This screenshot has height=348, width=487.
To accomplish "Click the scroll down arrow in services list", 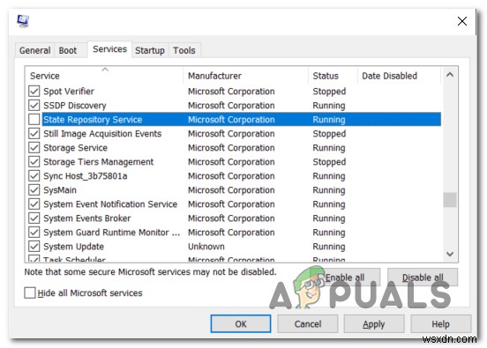I will [450, 254].
